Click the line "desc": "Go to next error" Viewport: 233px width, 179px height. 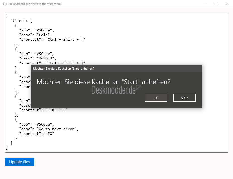[49, 129]
